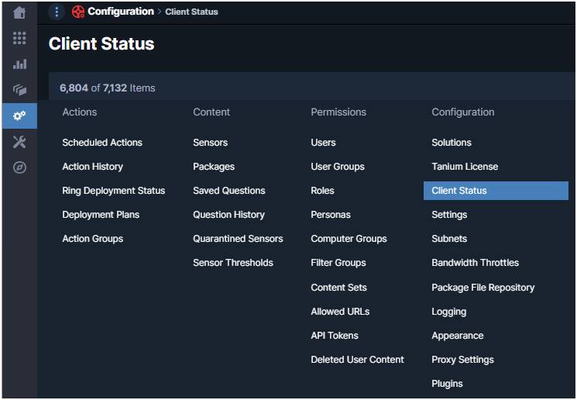Image resolution: width=577 pixels, height=400 pixels.
Task: Open Users under Permissions
Action: pyautogui.click(x=323, y=143)
